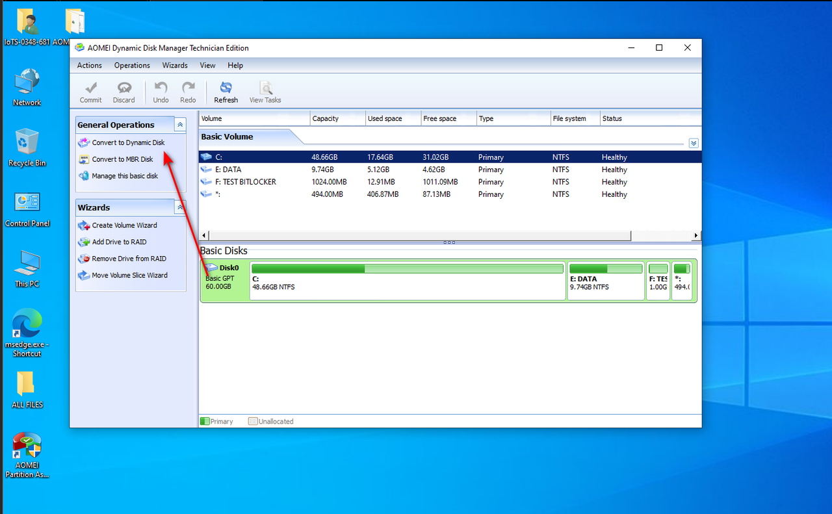832x514 pixels.
Task: Collapse the Basic Volume group
Action: coord(694,143)
